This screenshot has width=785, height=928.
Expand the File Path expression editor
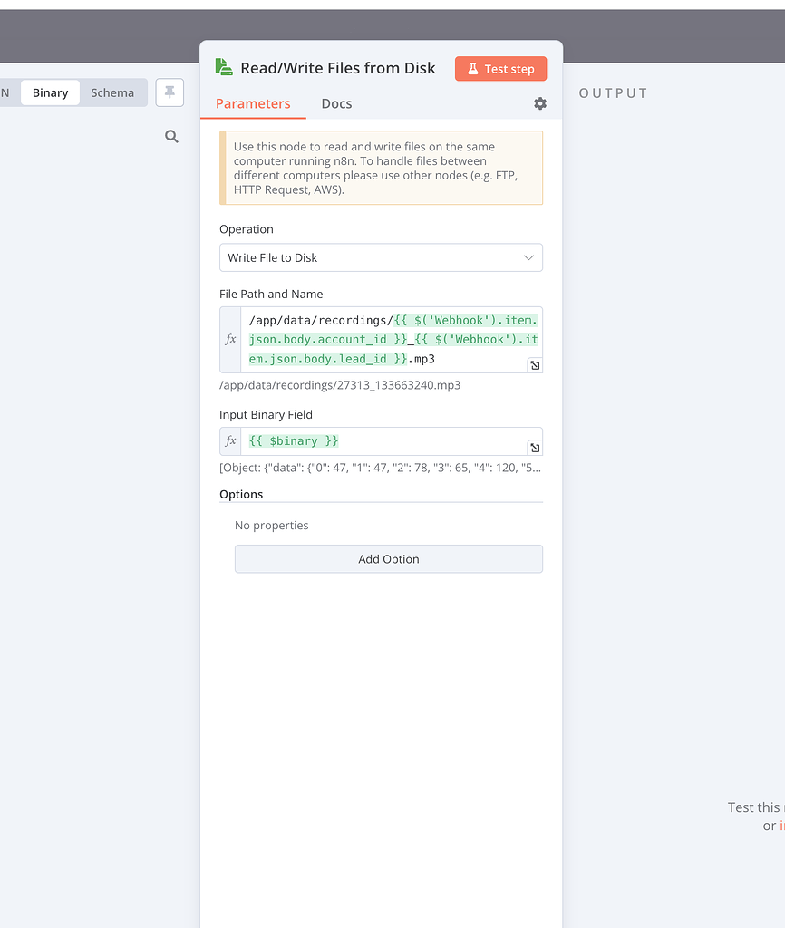pos(535,364)
